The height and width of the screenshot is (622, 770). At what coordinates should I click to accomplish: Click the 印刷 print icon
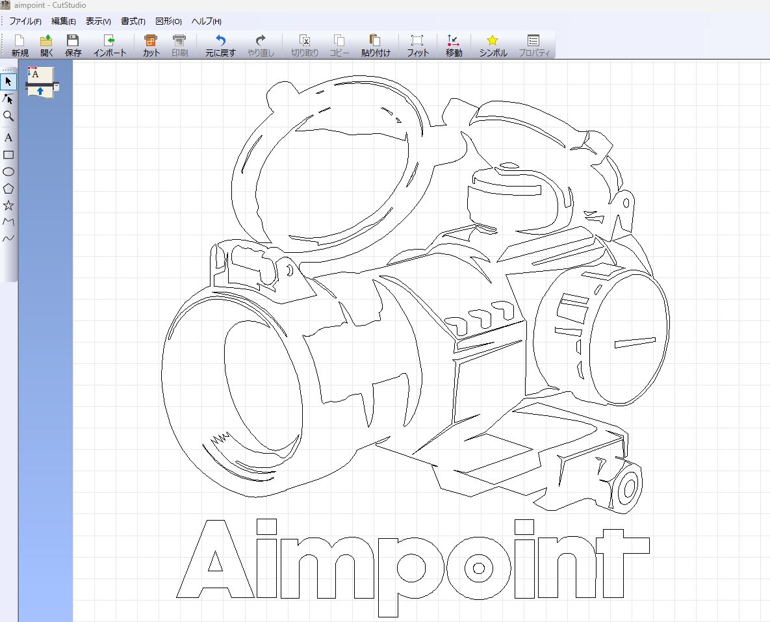179,45
